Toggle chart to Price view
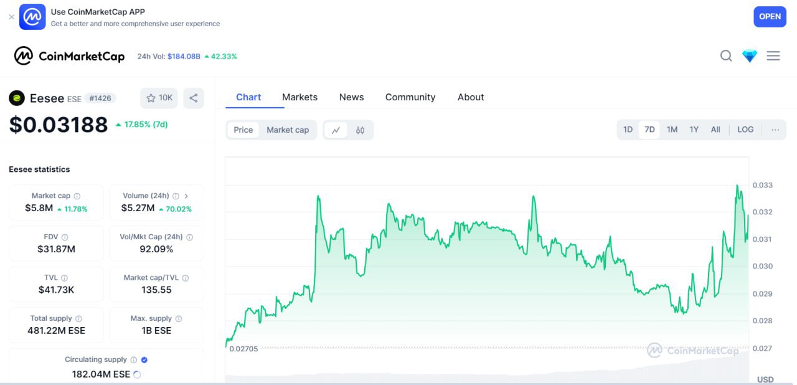 [x=243, y=130]
